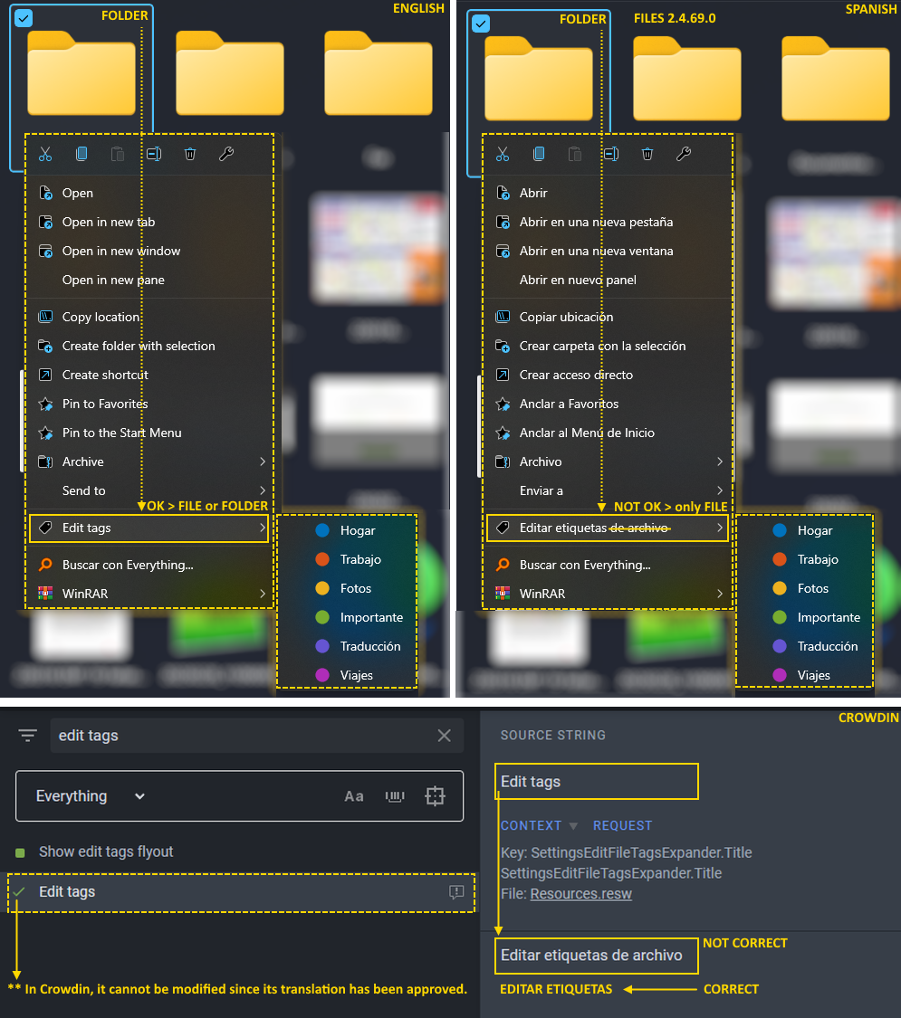Select the blue Hogar tag color swatch

coord(323,530)
